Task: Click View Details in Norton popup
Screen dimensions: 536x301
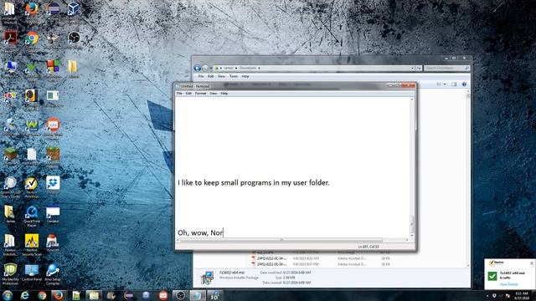Action: tap(508, 284)
